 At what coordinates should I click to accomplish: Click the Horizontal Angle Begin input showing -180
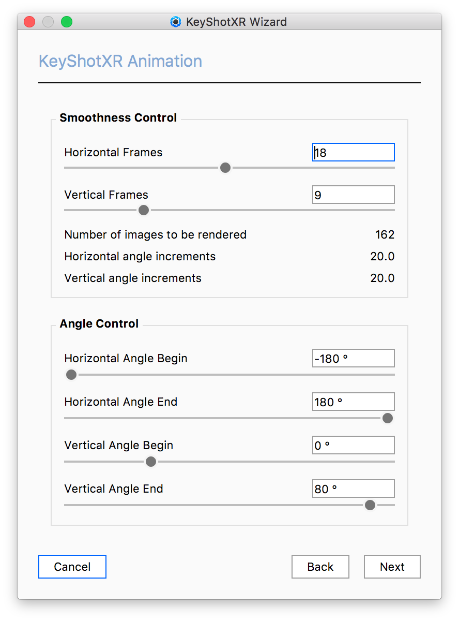[x=353, y=358]
